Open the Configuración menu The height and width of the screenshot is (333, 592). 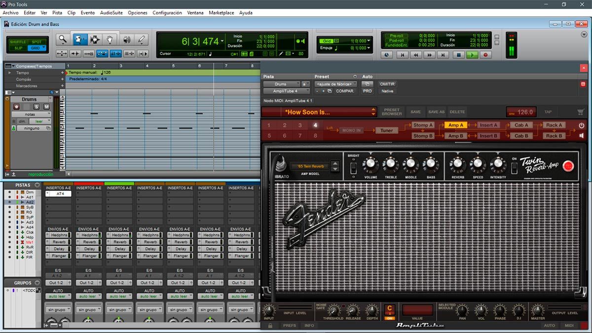tap(167, 13)
